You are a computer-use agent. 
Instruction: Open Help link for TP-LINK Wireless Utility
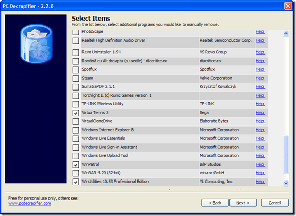pyautogui.click(x=260, y=104)
